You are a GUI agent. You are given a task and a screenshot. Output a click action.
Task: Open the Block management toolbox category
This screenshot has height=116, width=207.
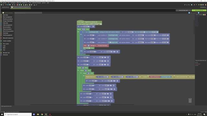(x=7, y=17)
